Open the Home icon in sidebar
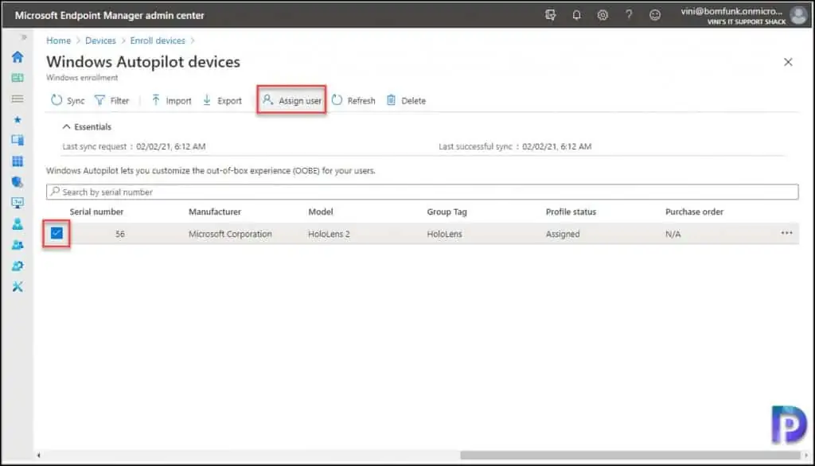The image size is (815, 466). [x=18, y=56]
